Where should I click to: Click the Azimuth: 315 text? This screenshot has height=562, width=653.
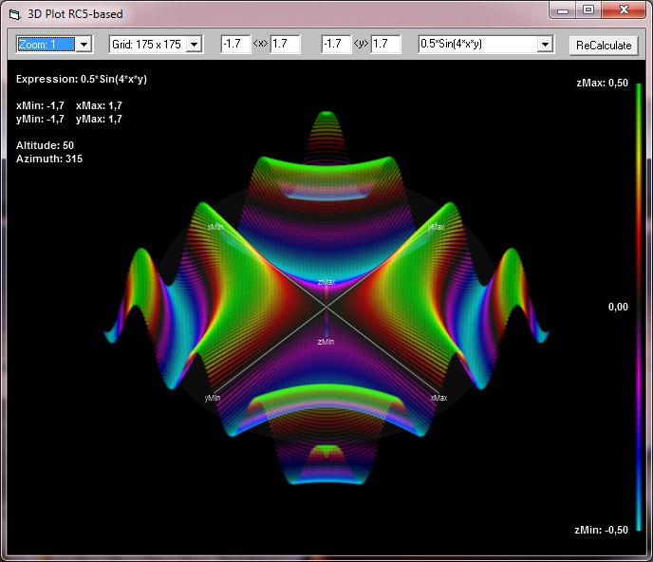[48, 159]
